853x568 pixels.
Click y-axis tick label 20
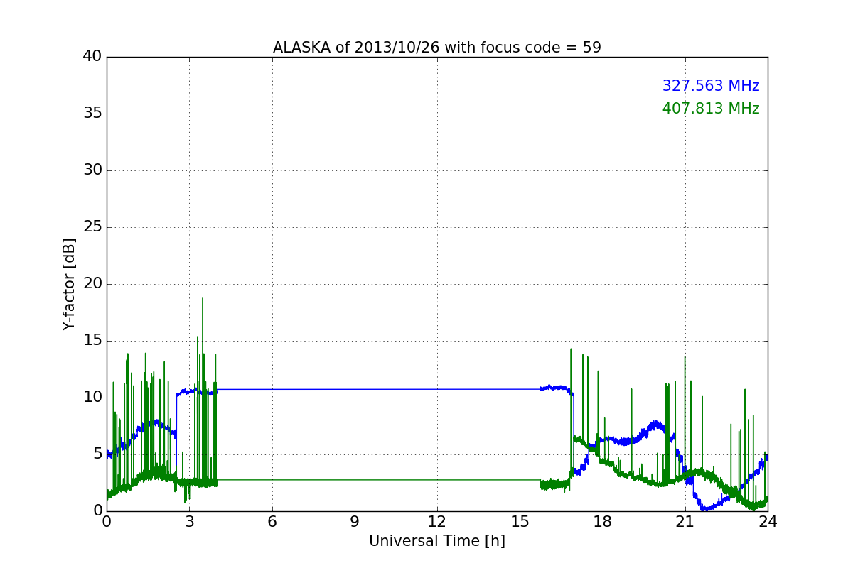click(x=92, y=284)
